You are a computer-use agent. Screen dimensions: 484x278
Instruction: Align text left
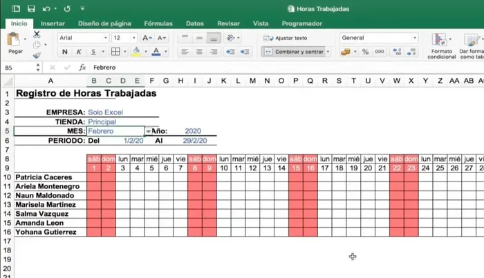click(185, 52)
